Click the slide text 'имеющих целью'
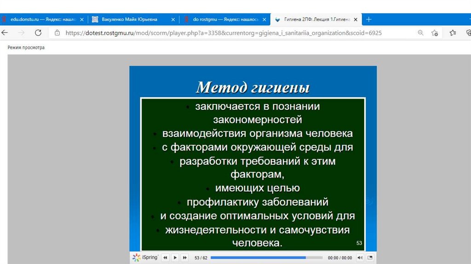Viewport: 471px width, 264px height. pyautogui.click(x=258, y=188)
